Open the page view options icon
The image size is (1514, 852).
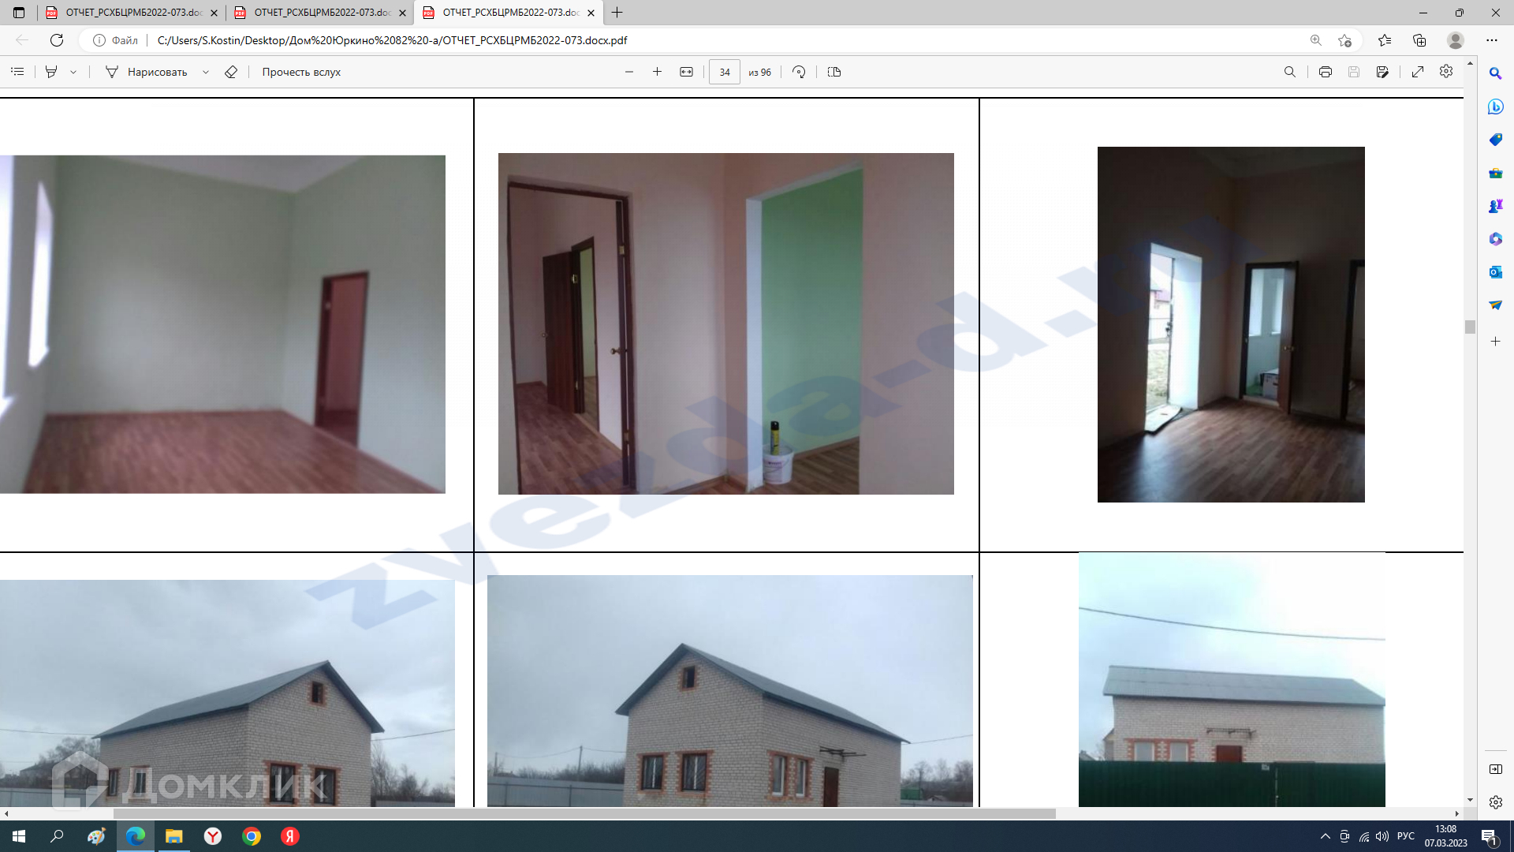tap(834, 72)
